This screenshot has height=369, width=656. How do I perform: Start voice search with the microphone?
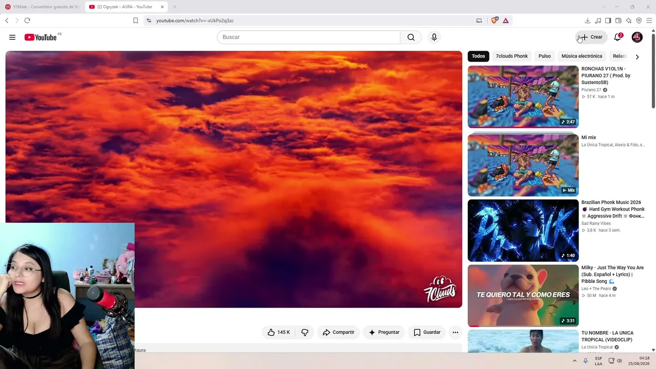pyautogui.click(x=434, y=37)
